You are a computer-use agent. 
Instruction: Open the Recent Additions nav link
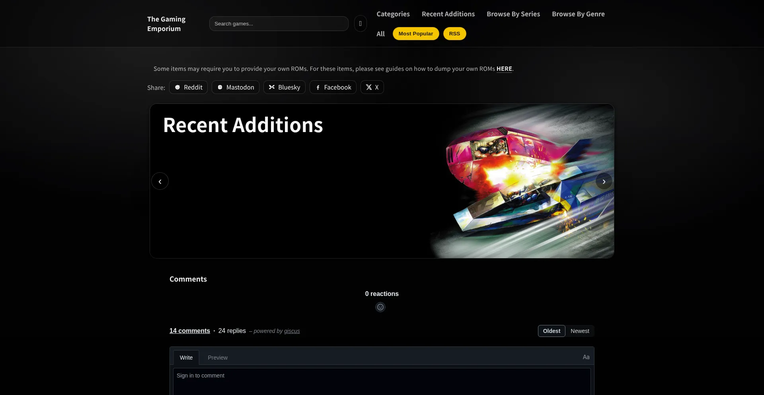[448, 14]
